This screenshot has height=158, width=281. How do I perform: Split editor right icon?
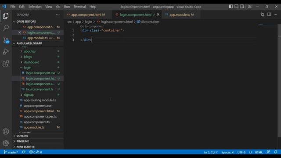(269, 14)
